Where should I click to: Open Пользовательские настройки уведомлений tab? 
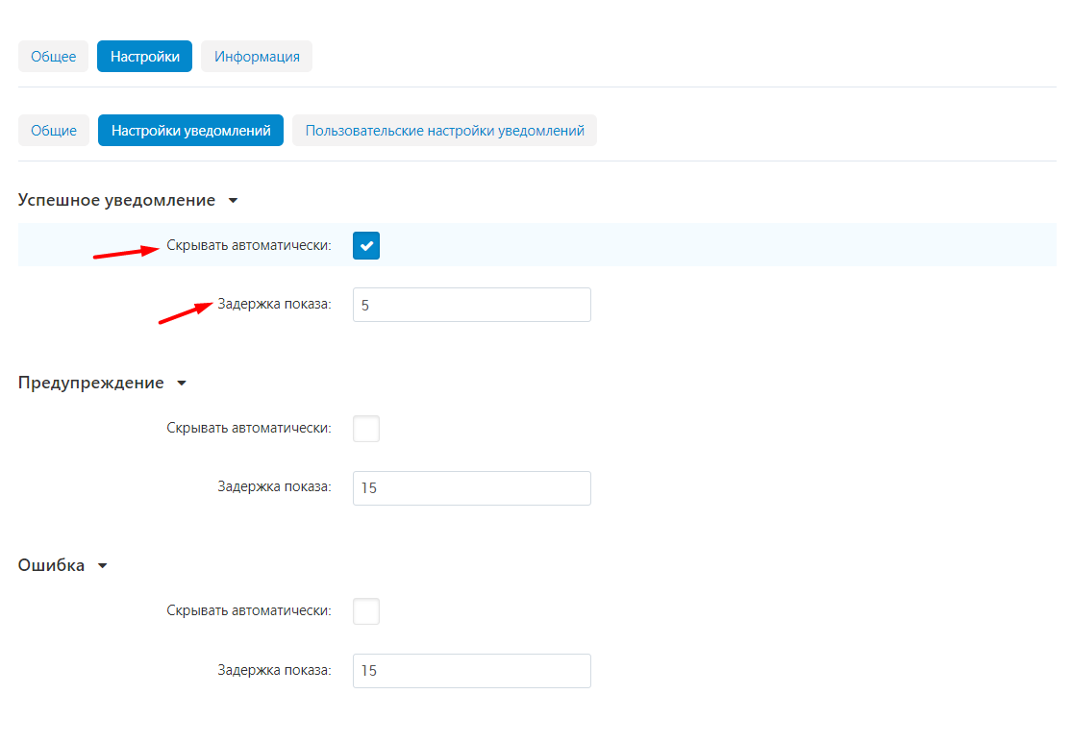(x=444, y=131)
